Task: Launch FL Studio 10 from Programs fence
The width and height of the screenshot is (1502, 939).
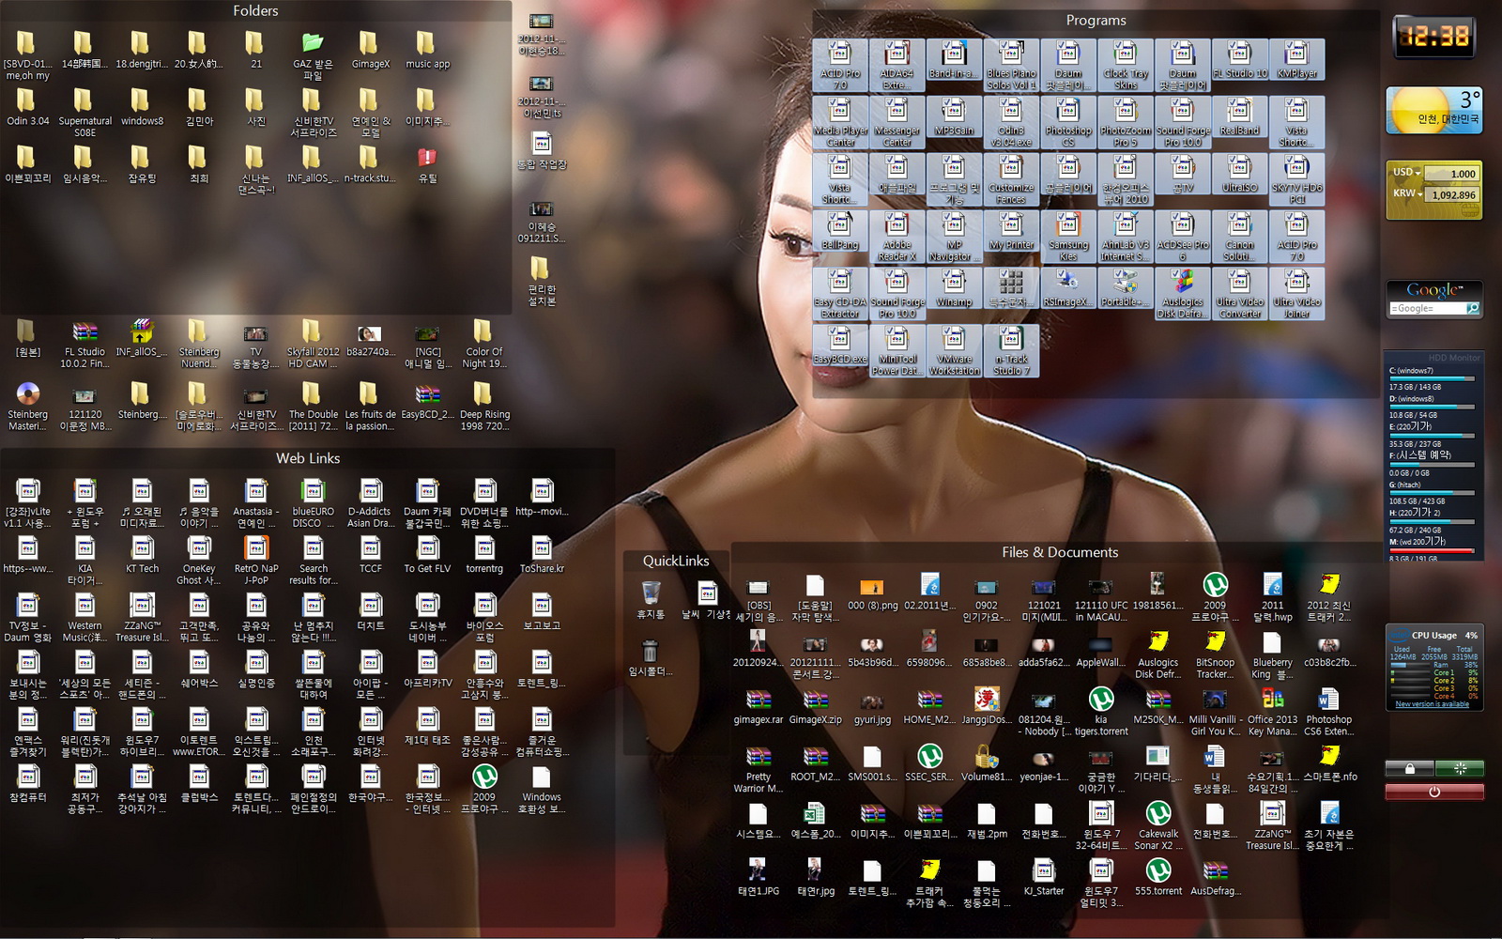Action: pyautogui.click(x=1239, y=59)
